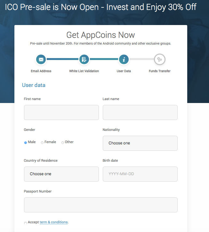Select the Male gender radio button

[x=26, y=142]
